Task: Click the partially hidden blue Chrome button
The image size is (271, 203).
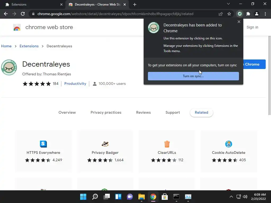Action: pyautogui.click(x=254, y=64)
